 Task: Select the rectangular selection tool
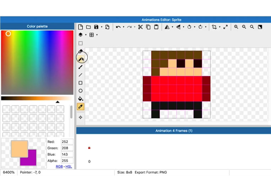pos(81,43)
